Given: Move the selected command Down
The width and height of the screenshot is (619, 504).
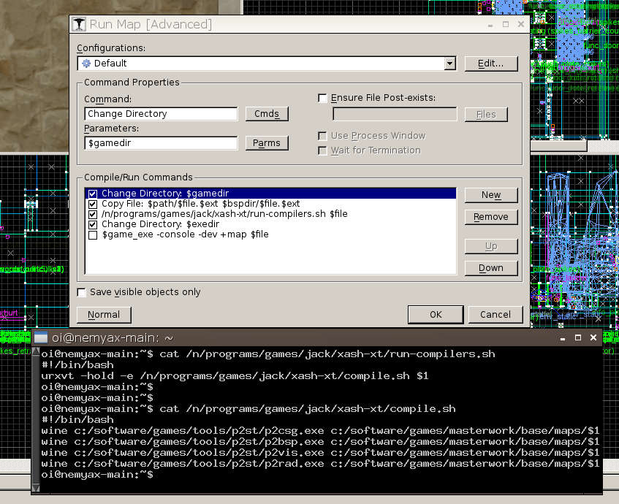Looking at the screenshot, I should pyautogui.click(x=491, y=268).
